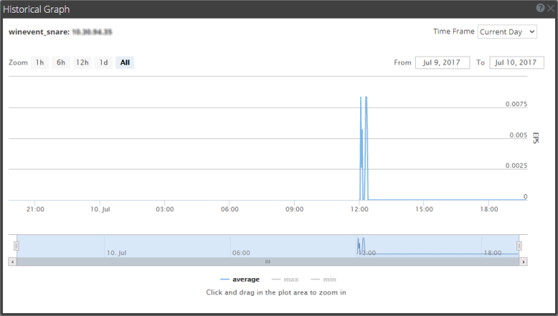The image size is (558, 316).
Task: Grab the right navigator range handle
Action: pyautogui.click(x=519, y=246)
